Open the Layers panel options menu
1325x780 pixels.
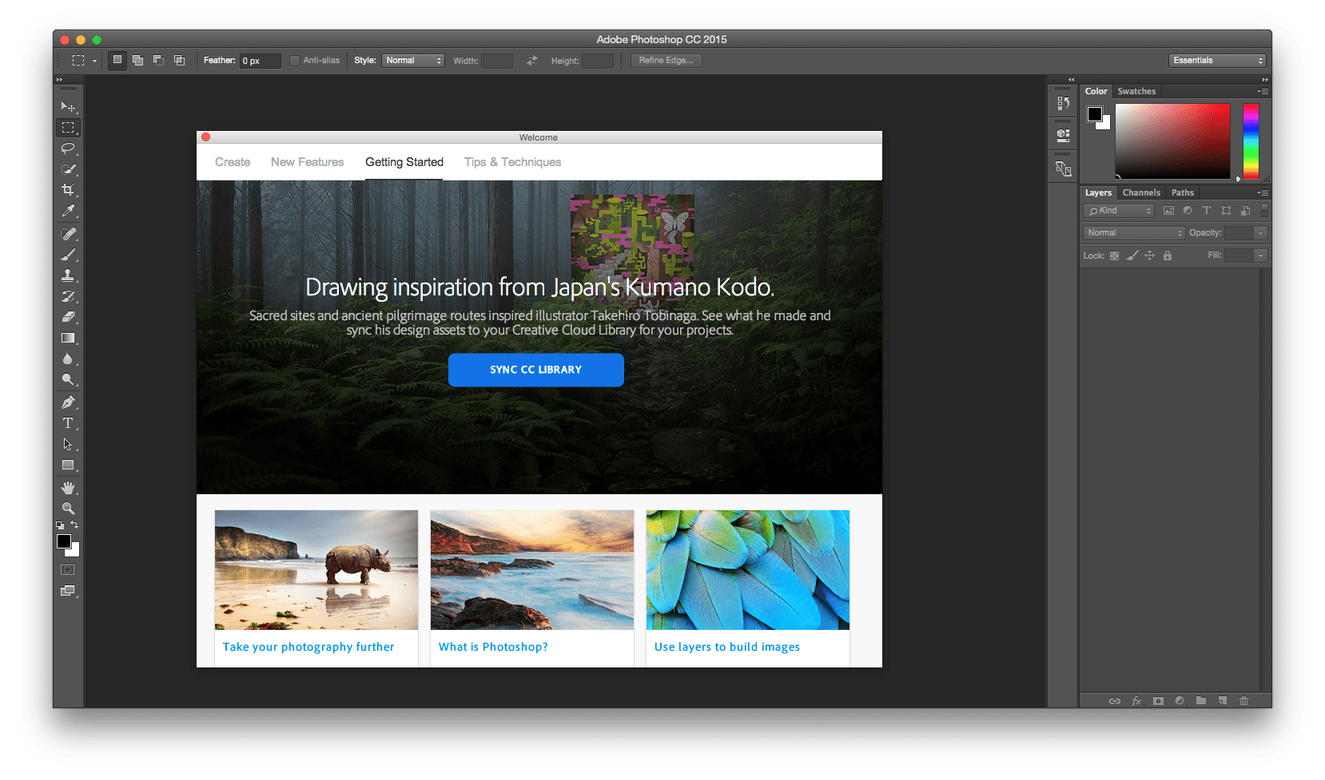pyautogui.click(x=1263, y=193)
